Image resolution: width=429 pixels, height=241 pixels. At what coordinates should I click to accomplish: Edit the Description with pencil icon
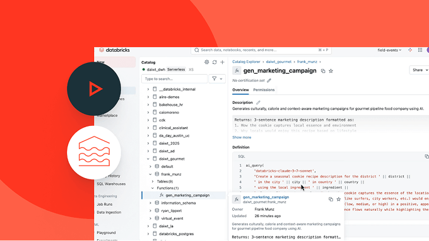pos(258,103)
